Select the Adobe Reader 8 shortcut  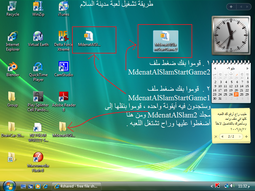tap(63, 102)
